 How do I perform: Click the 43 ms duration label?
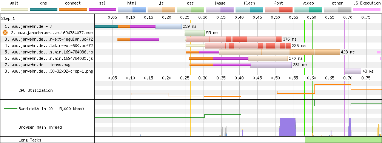[368, 71]
